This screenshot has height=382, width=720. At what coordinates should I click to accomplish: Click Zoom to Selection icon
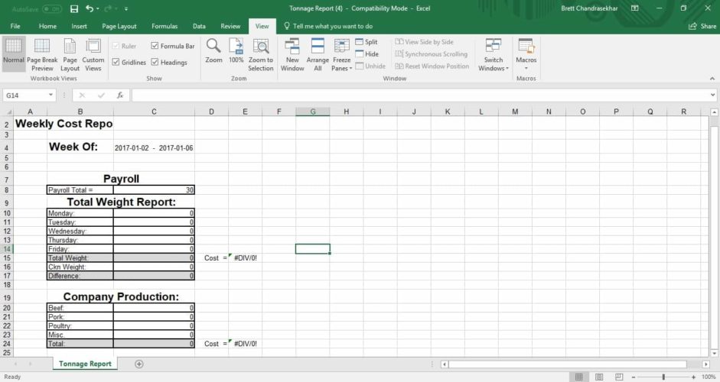tap(261, 47)
